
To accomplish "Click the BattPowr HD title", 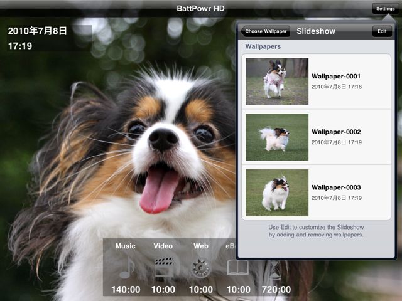I will click(x=200, y=8).
